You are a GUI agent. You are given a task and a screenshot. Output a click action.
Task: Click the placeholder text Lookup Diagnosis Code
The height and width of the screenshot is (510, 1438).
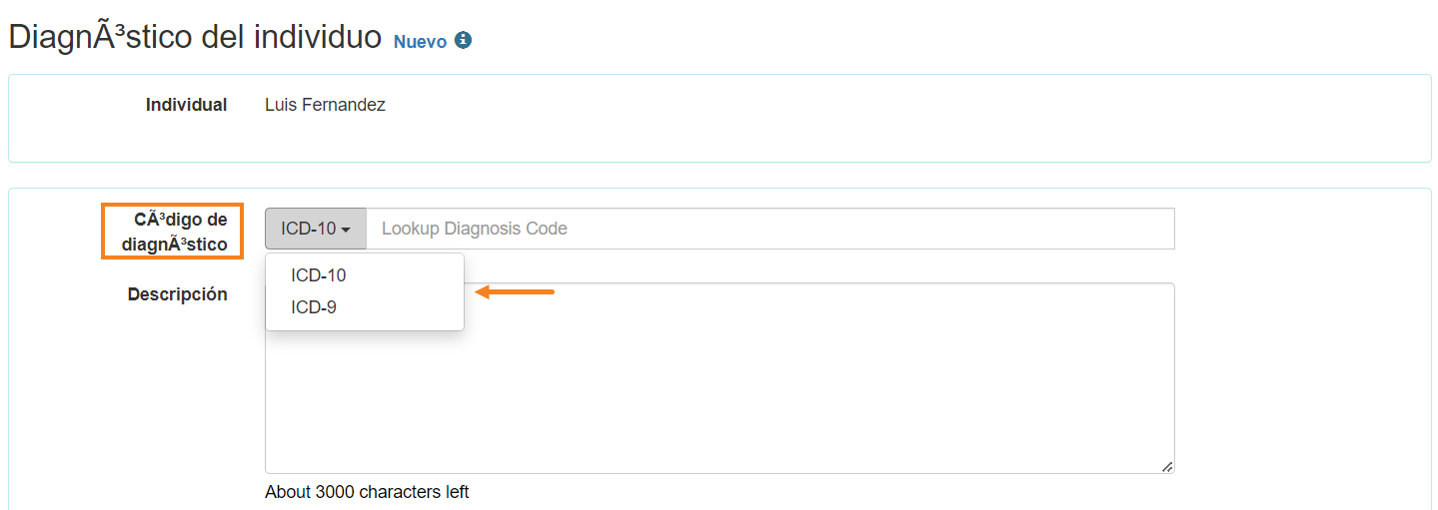point(475,229)
